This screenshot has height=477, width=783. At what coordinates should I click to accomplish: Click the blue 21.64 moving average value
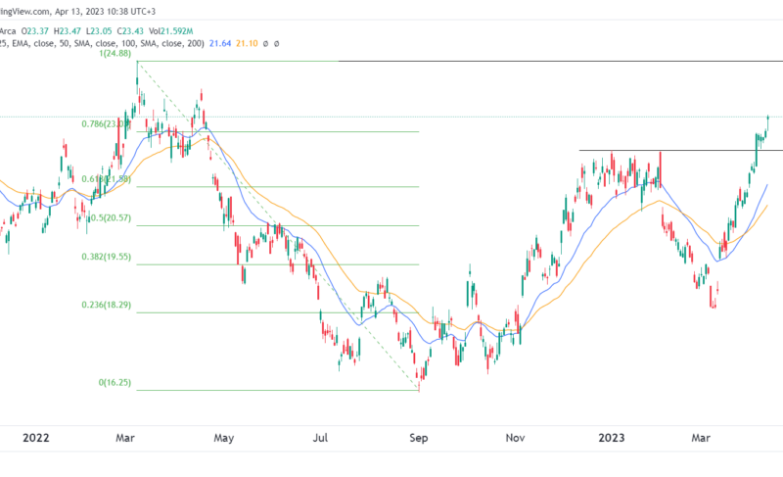click(220, 43)
